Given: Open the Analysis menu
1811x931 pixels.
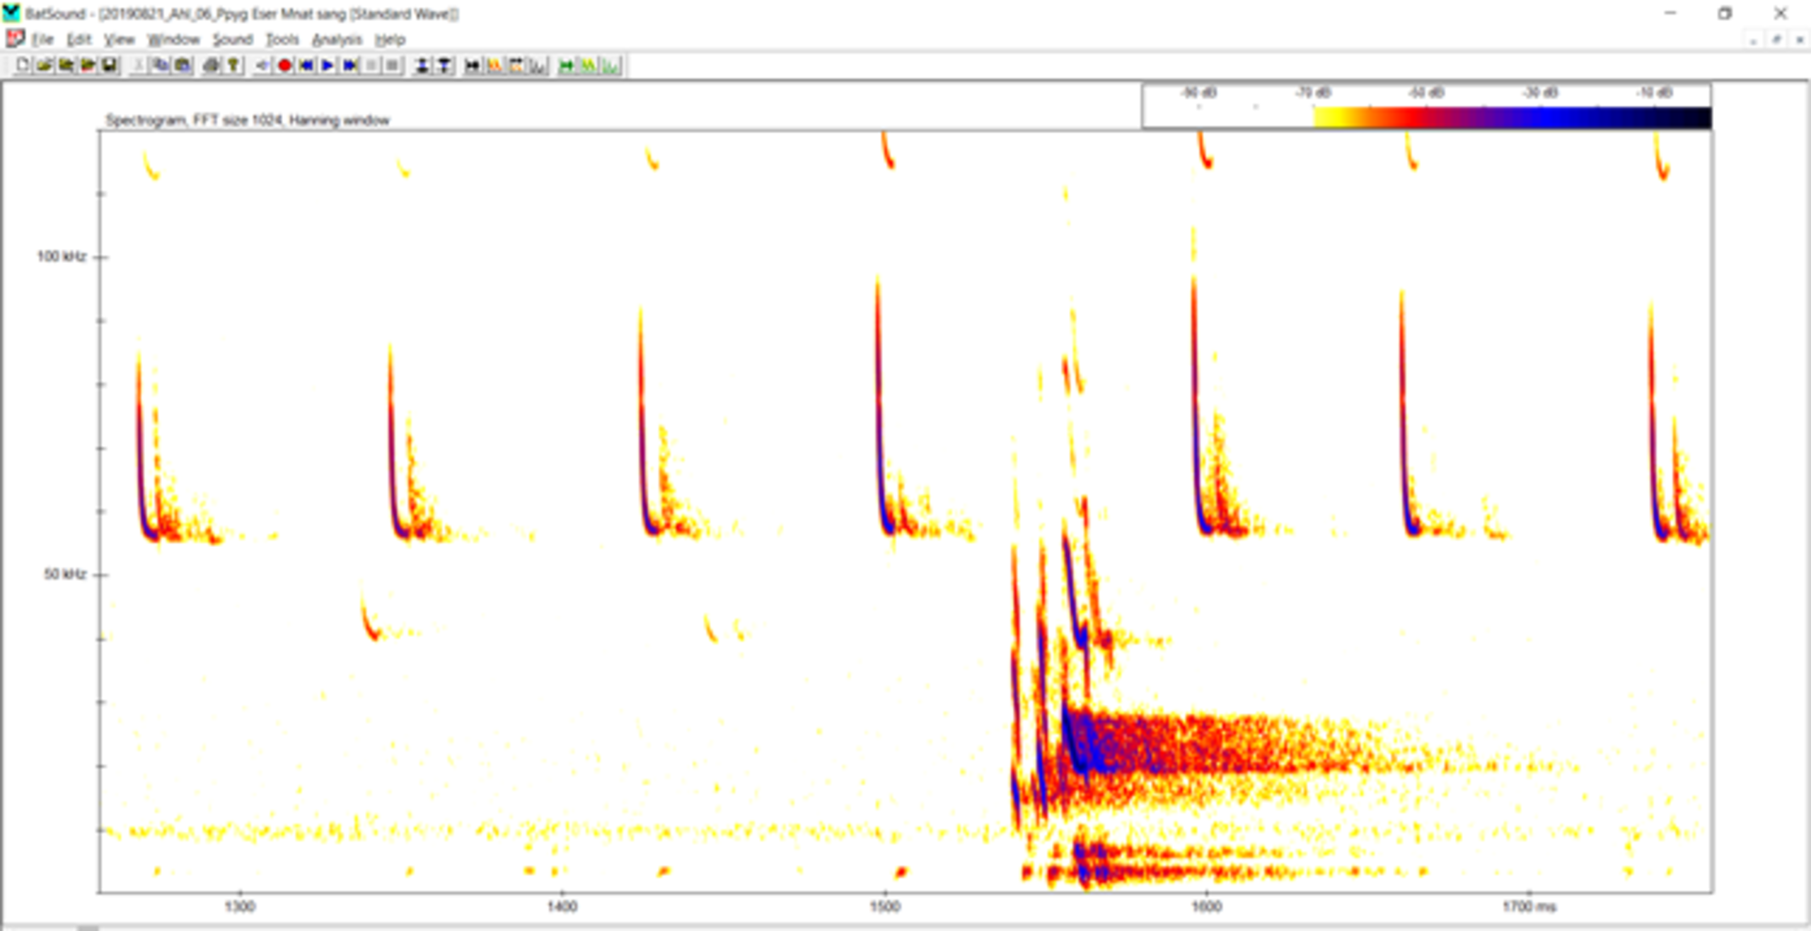Looking at the screenshot, I should click(x=337, y=40).
